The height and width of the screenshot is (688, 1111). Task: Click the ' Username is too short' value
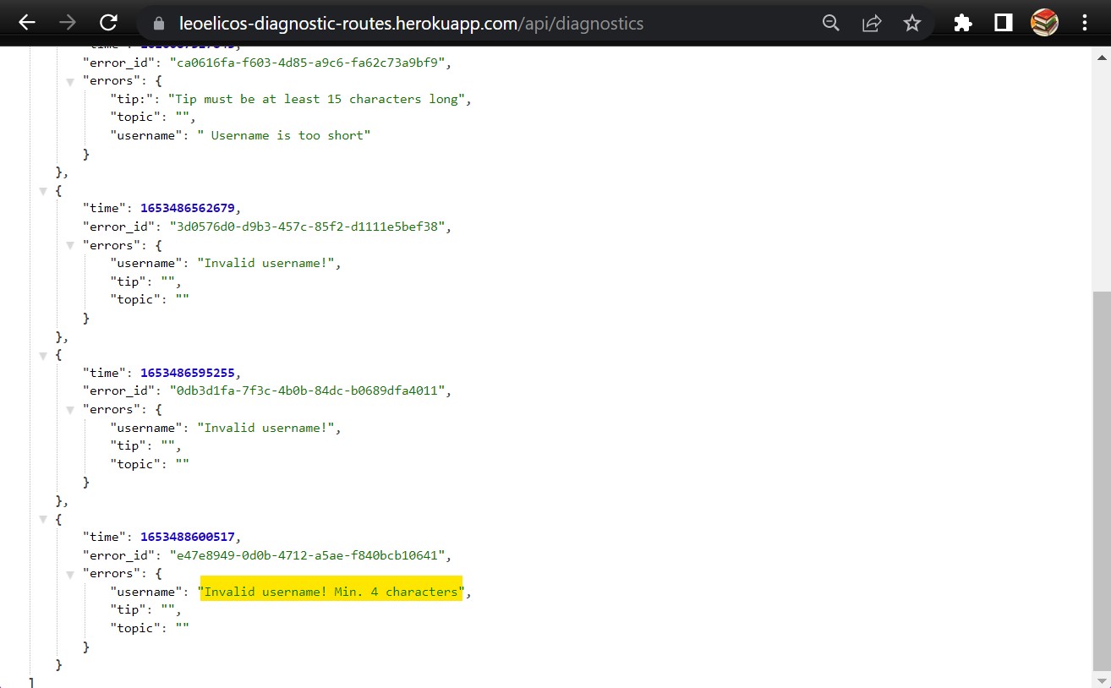tap(283, 135)
